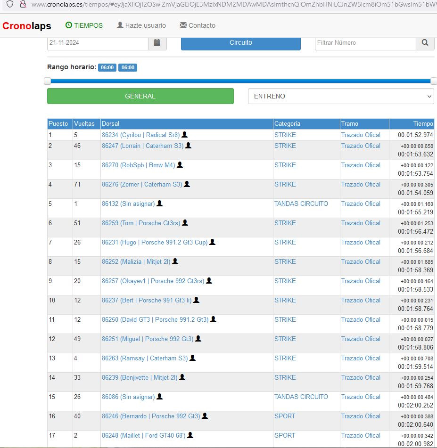437x448 pixels.
Task: Click the crossed padlock icon in the address bar
Action: (23, 4)
